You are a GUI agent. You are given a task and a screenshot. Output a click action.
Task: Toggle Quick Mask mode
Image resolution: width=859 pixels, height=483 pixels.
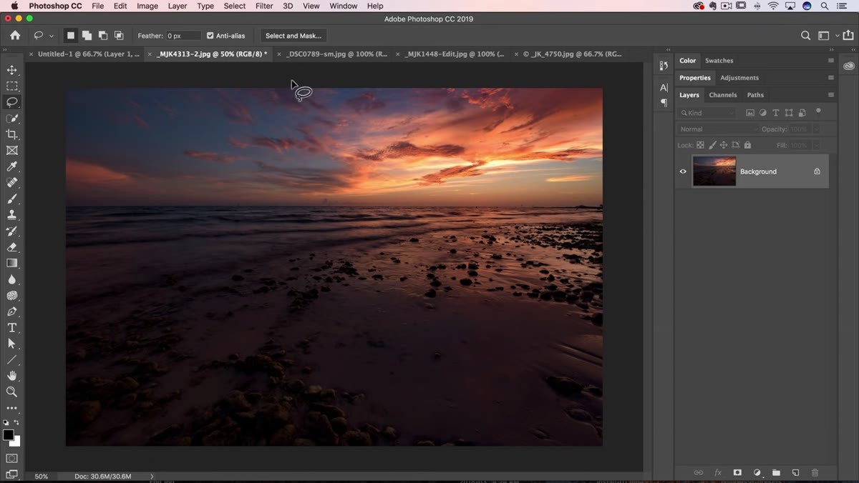[12, 458]
